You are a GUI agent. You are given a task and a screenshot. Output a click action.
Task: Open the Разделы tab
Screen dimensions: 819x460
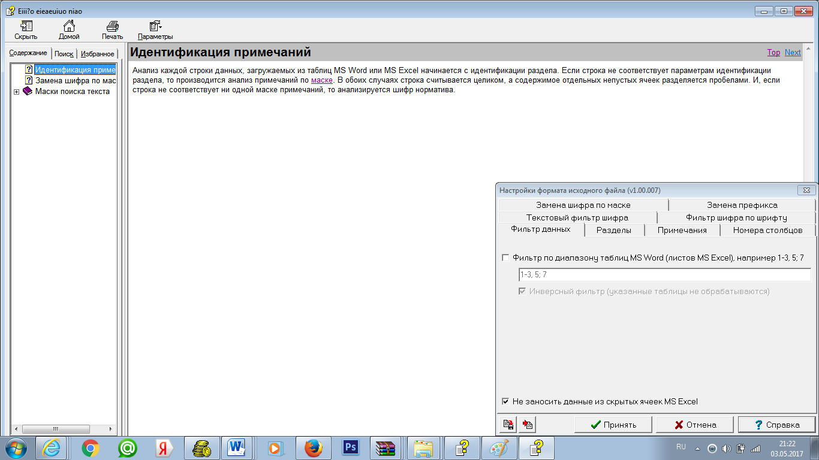614,230
